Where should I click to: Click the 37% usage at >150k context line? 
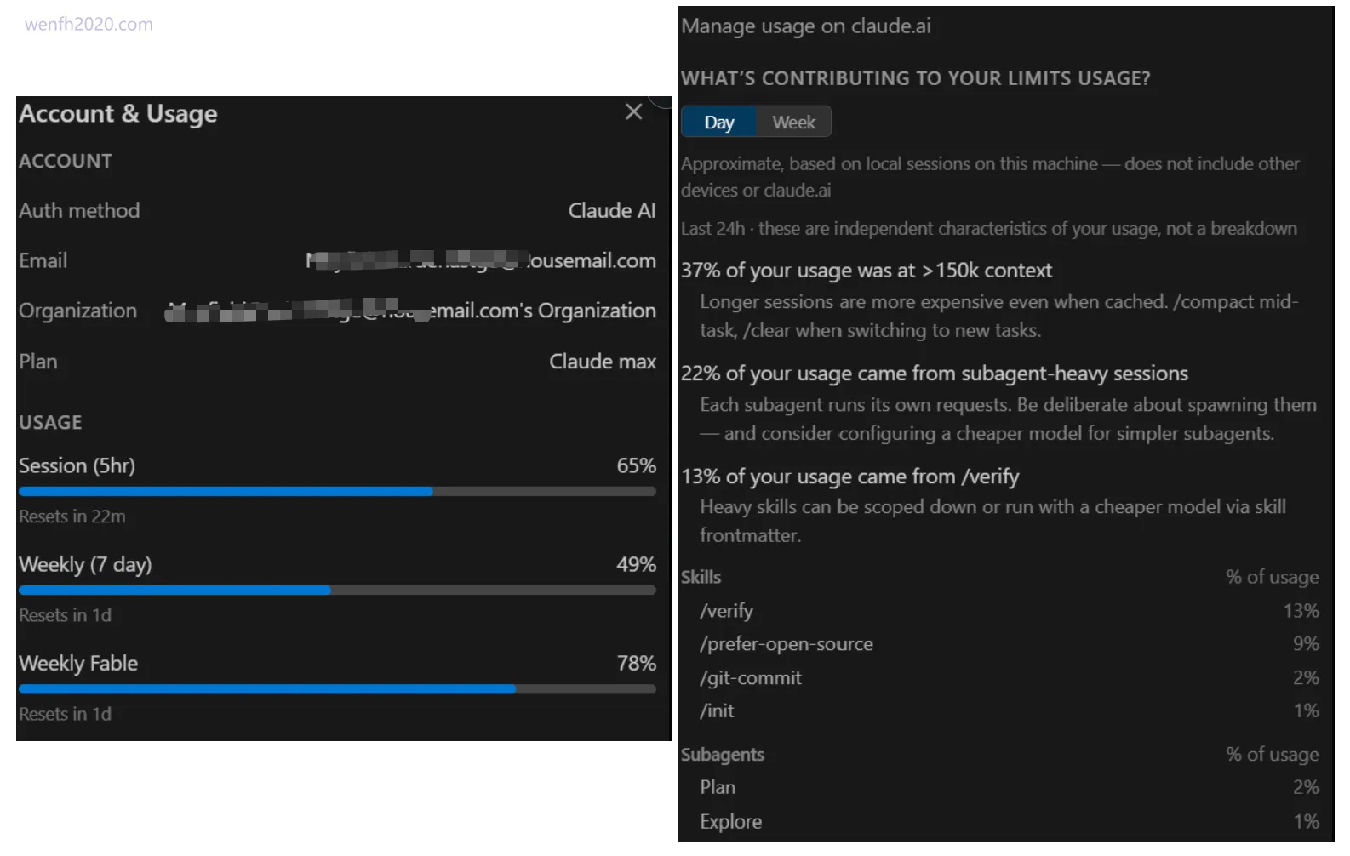point(867,271)
